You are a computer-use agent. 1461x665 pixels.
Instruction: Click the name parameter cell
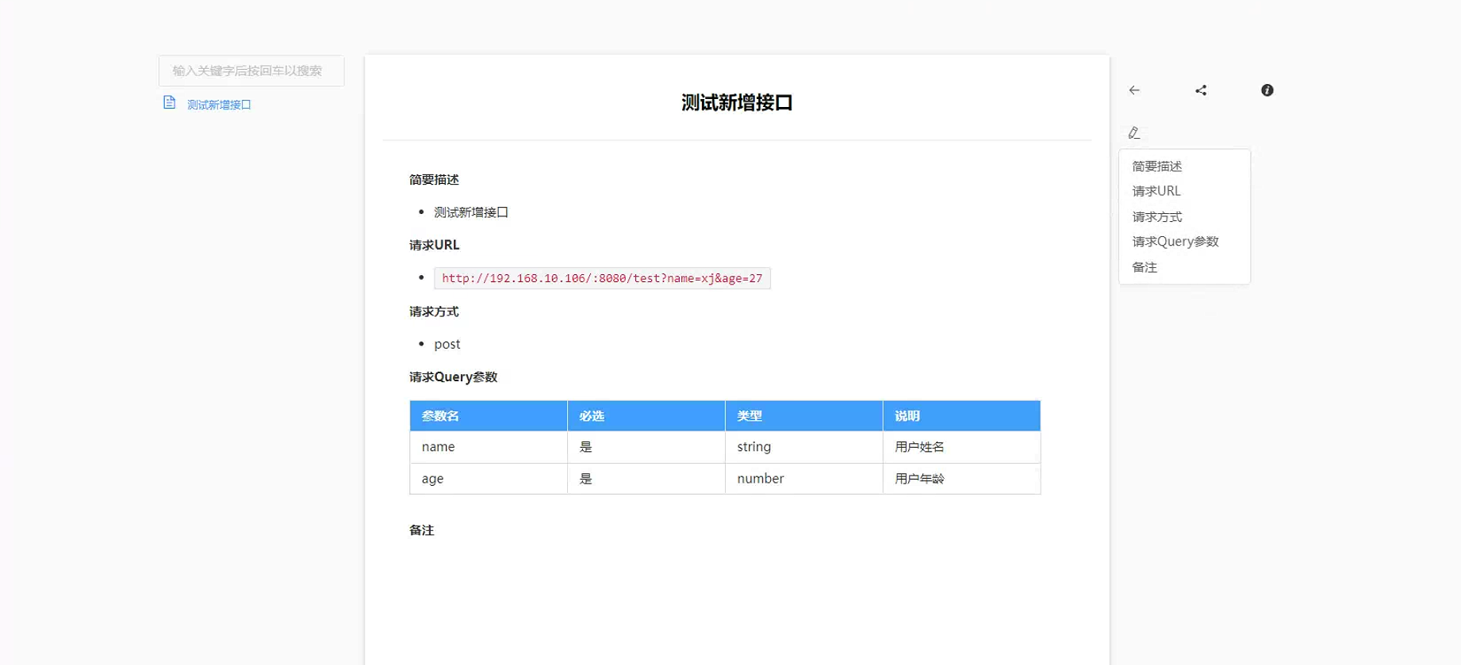489,447
